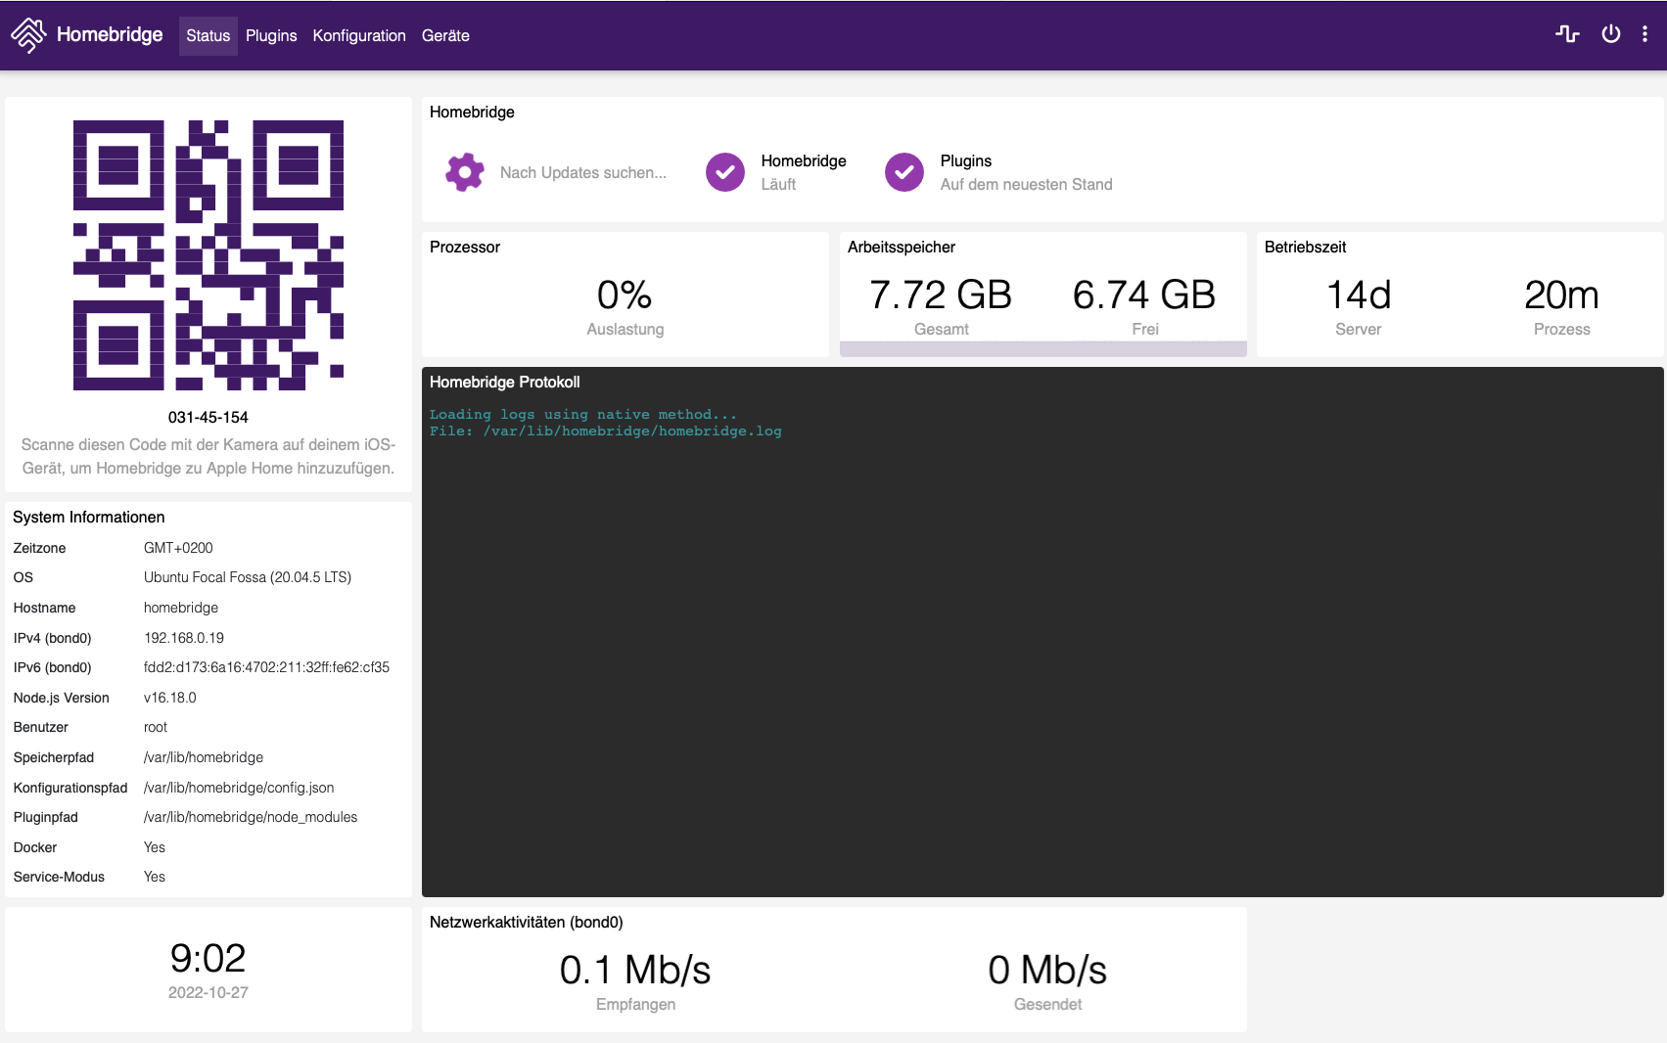Open the Konfiguration page

pos(359,35)
